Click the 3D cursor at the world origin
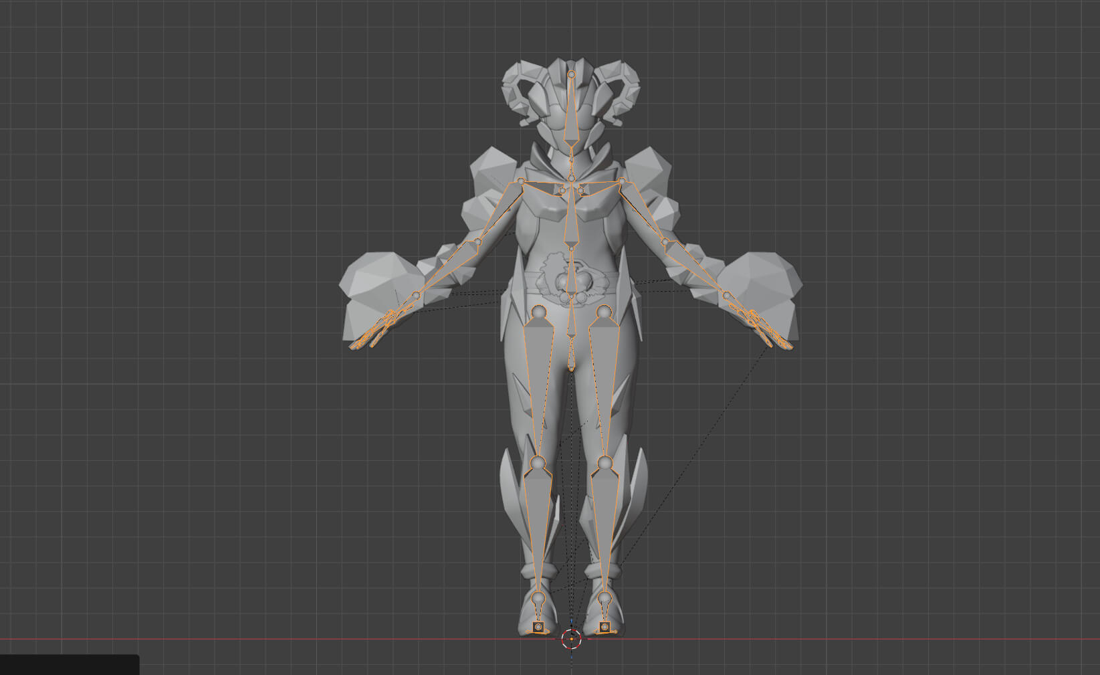 571,639
